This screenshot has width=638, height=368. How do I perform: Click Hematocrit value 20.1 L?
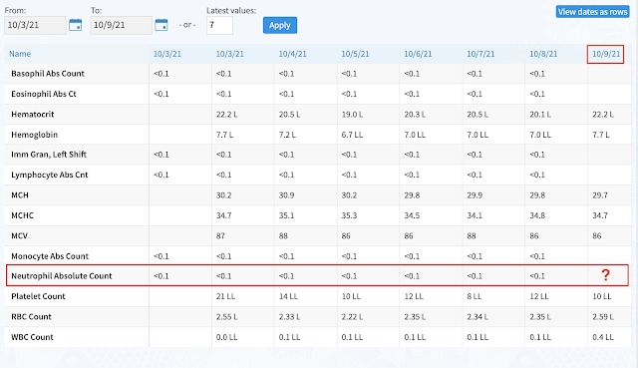click(540, 115)
